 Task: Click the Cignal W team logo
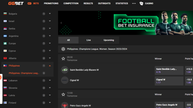tap(65, 80)
